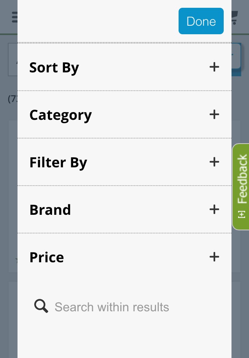The height and width of the screenshot is (358, 249).
Task: Click the green Feedback tab on the right edge
Action: point(242,186)
